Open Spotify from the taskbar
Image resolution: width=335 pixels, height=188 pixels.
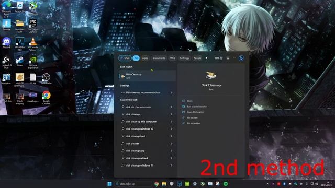coord(226,184)
